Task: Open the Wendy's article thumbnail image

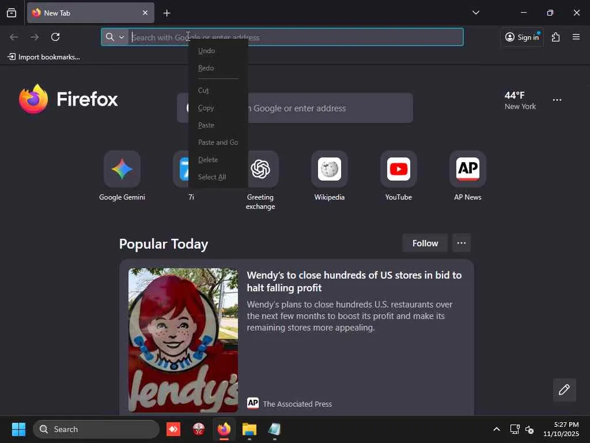Action: click(183, 340)
